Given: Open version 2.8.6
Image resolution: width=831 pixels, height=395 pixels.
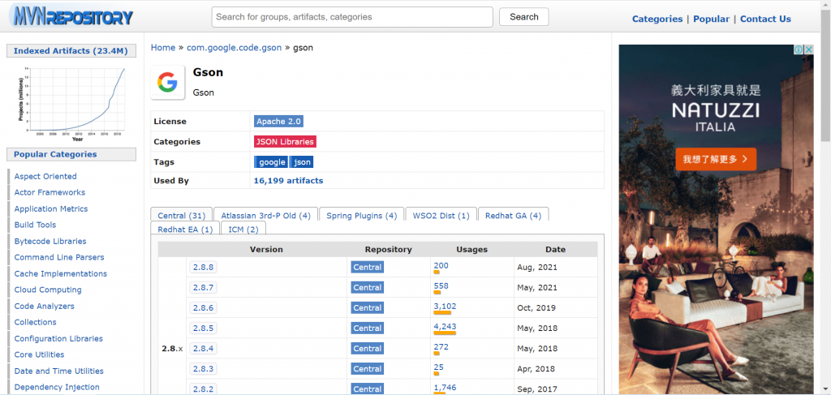Looking at the screenshot, I should 203,308.
